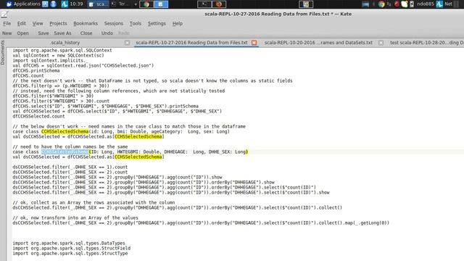Open the File menu
464x261 pixels.
pos(7,23)
